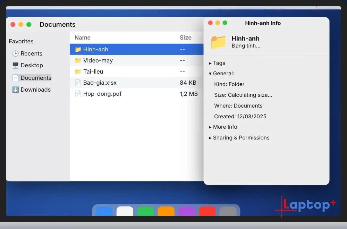Expand the Tags section
This screenshot has width=347, height=229.
tap(210, 63)
